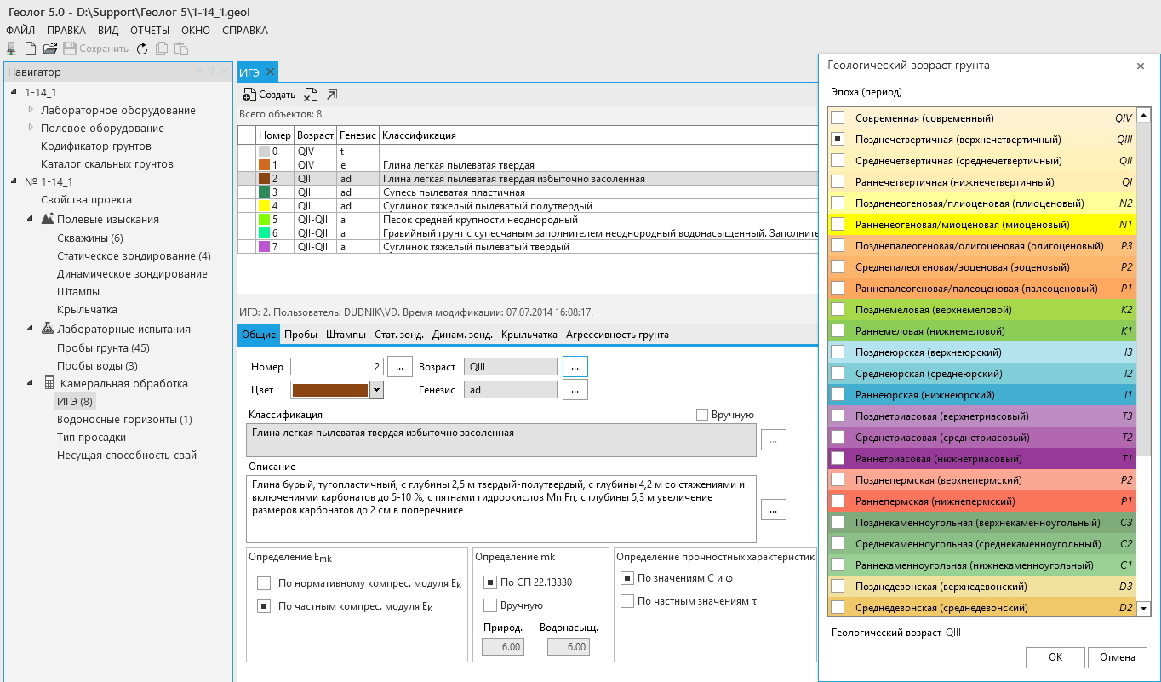Create a new file via toolbar icon
This screenshot has width=1161, height=682.
click(x=31, y=49)
